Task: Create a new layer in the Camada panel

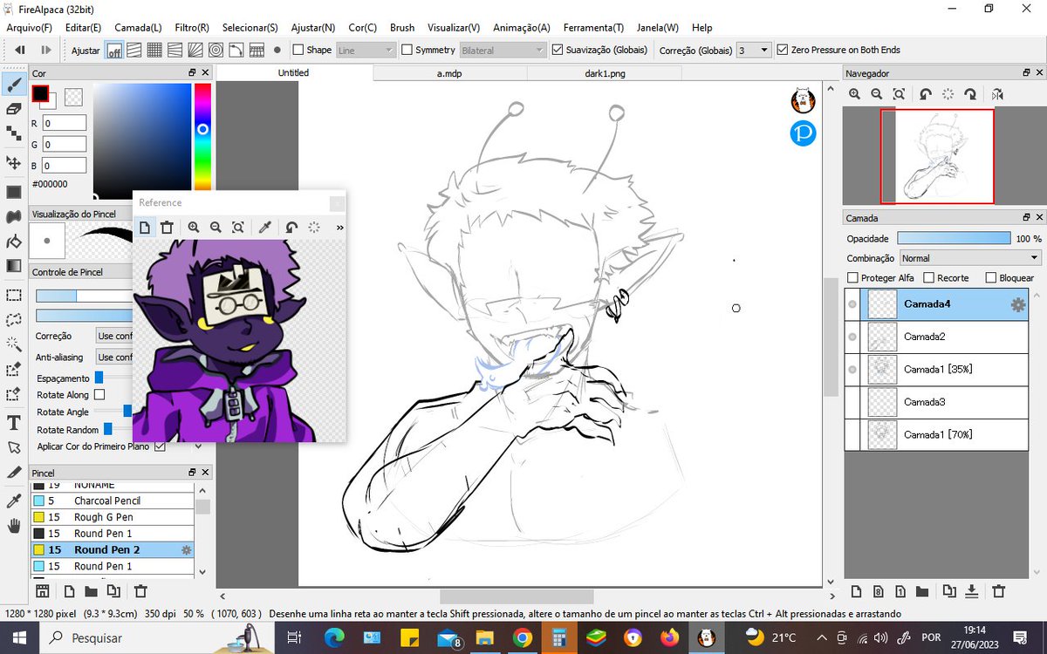Action: pos(858,592)
